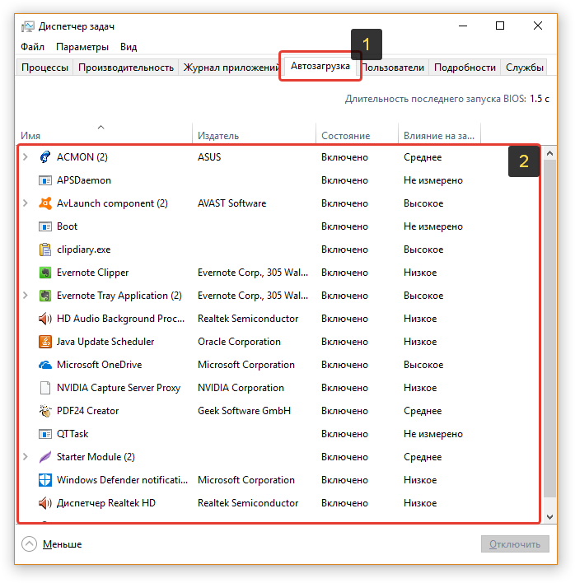Screen dimensions: 575x583
Task: Switch to the Пользователи tab
Action: coord(394,68)
